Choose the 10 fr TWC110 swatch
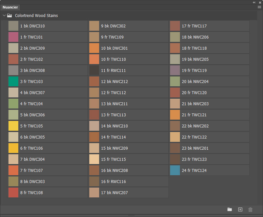 [x=94, y=59]
